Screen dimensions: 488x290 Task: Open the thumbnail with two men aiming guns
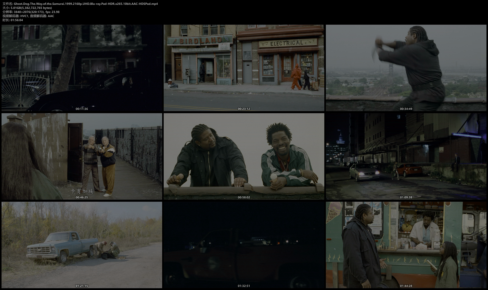coord(82,156)
